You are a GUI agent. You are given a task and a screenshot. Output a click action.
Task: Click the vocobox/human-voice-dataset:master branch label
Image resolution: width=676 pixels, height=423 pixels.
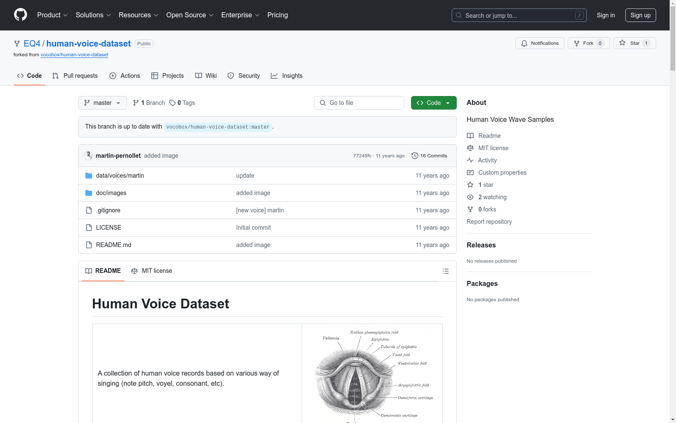point(218,127)
